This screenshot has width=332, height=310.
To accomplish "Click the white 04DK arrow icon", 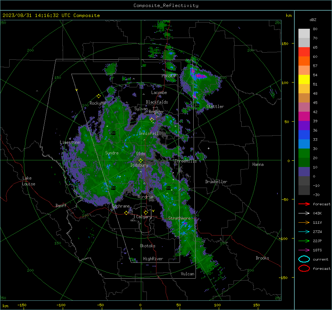I will pos(304,213).
